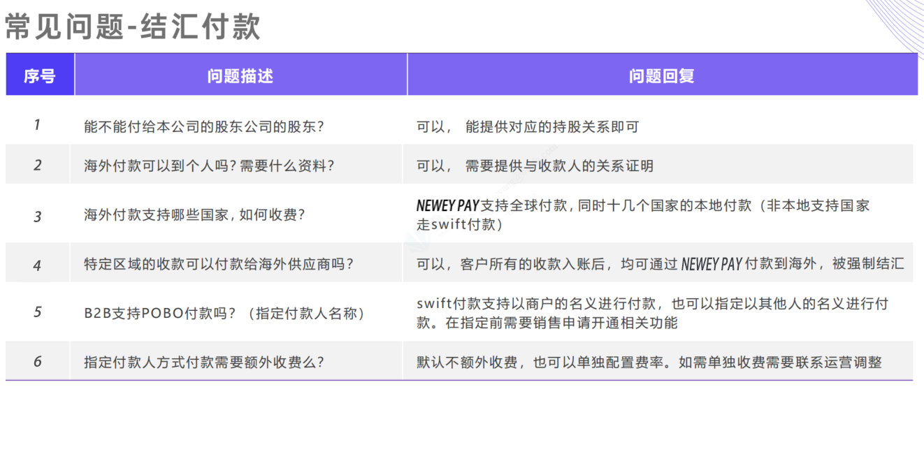Click row number 1 in 序号 column

37,125
